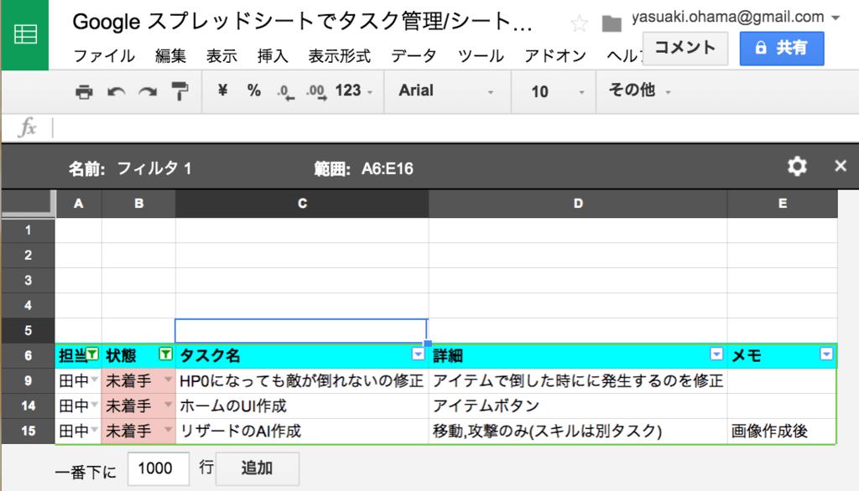This screenshot has width=859, height=491.
Task: Format cell as percent
Action: (253, 90)
